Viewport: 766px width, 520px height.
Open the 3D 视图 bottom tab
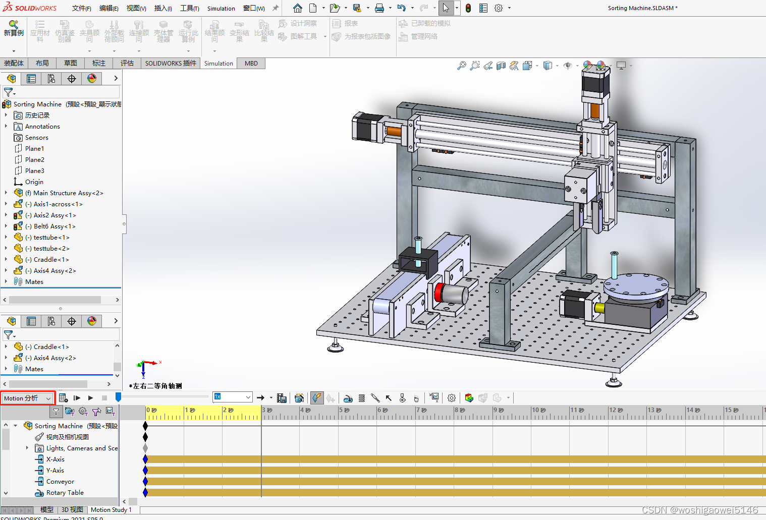pyautogui.click(x=72, y=510)
